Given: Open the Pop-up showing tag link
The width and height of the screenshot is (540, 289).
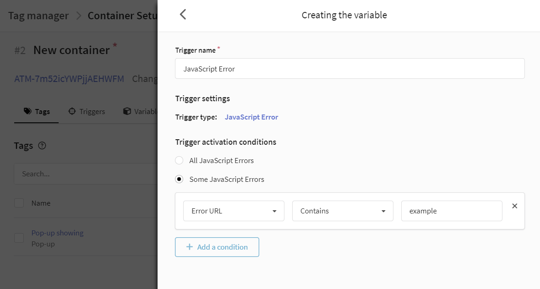Looking at the screenshot, I should point(58,233).
